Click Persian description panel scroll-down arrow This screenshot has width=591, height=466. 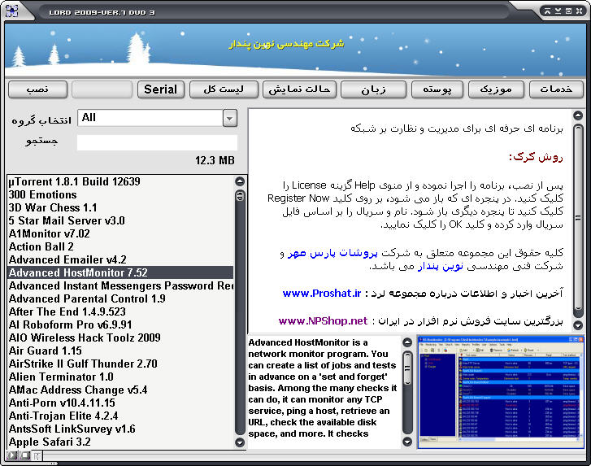pyautogui.click(x=578, y=324)
